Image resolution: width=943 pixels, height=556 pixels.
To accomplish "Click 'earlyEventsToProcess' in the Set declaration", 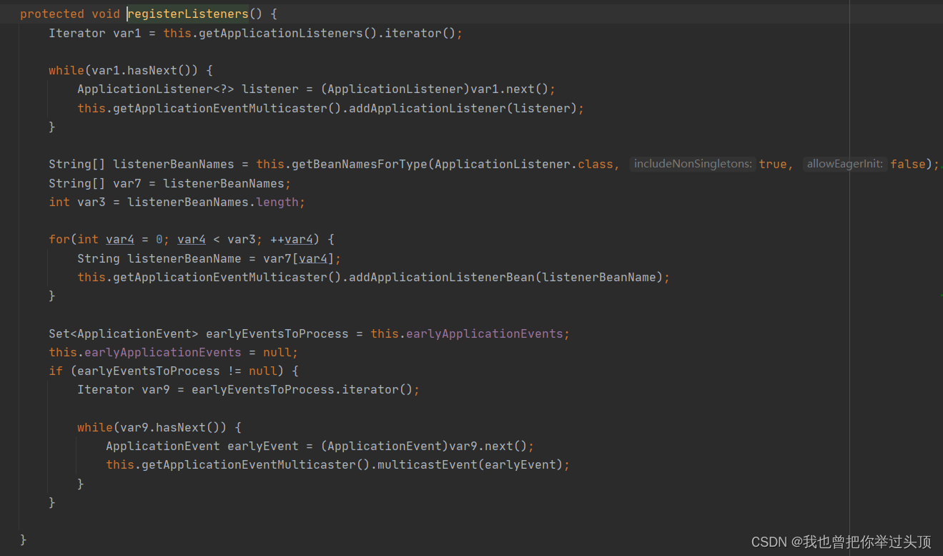I will point(277,334).
